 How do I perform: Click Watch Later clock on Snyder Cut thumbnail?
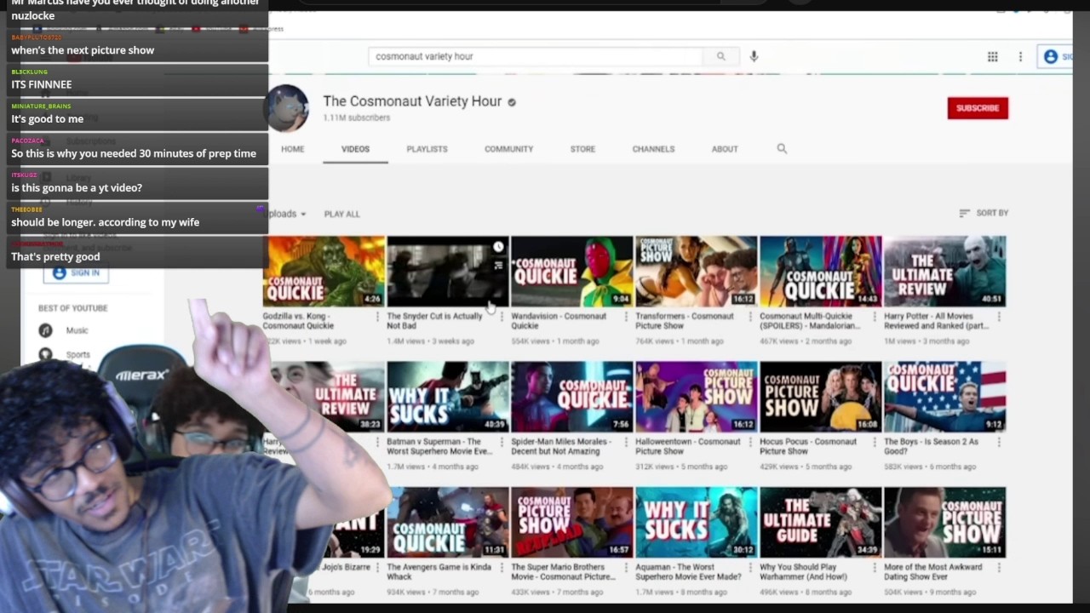tap(498, 247)
